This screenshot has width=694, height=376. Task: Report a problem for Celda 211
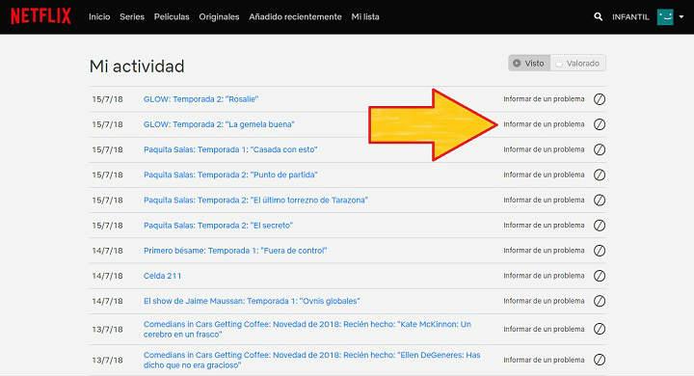point(544,276)
